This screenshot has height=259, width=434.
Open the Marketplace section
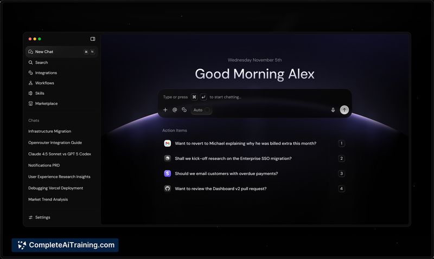[x=46, y=103]
